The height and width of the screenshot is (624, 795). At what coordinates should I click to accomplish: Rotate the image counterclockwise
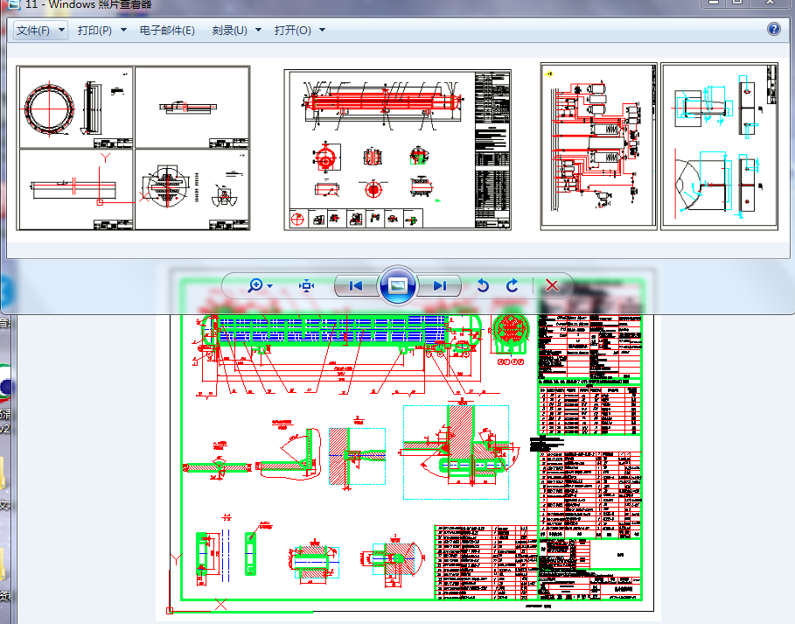click(483, 286)
